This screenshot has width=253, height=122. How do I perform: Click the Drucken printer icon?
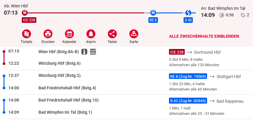[48, 34]
